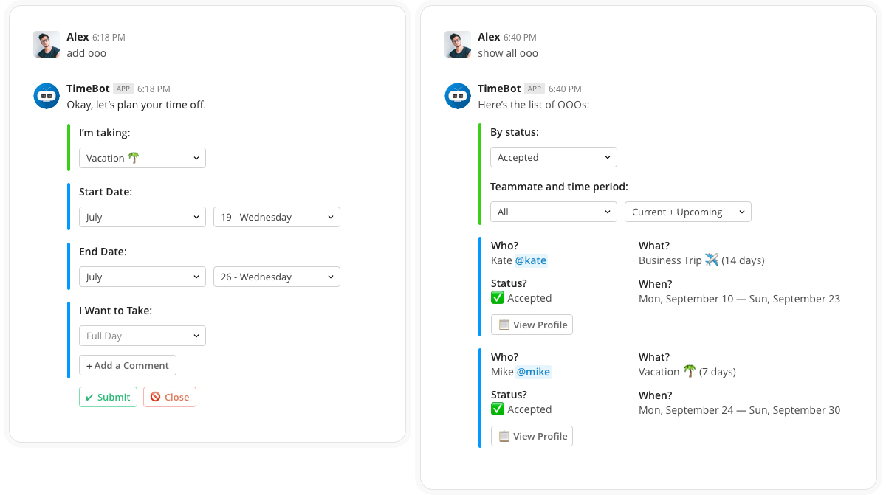This screenshot has height=495, width=886.
Task: Change the Accepted status filter dropdown
Action: (554, 157)
